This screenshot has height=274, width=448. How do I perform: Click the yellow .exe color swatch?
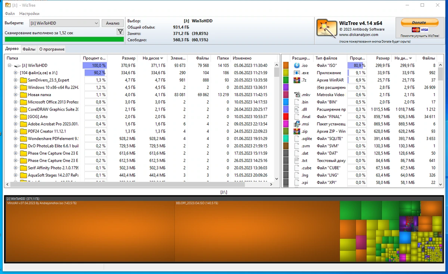pos(286,73)
